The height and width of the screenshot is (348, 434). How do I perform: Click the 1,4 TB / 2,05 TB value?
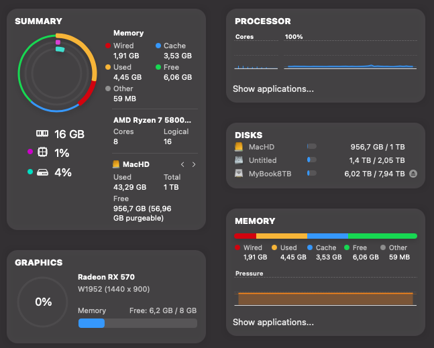377,160
